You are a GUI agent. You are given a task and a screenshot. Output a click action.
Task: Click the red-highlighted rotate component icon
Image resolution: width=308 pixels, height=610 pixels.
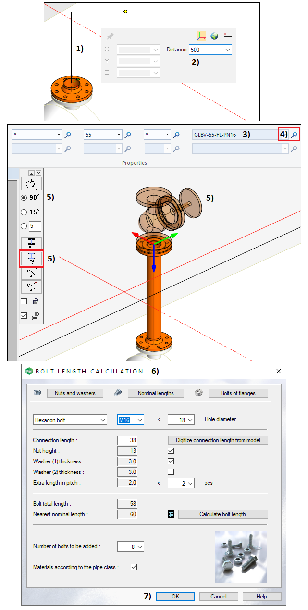31,259
